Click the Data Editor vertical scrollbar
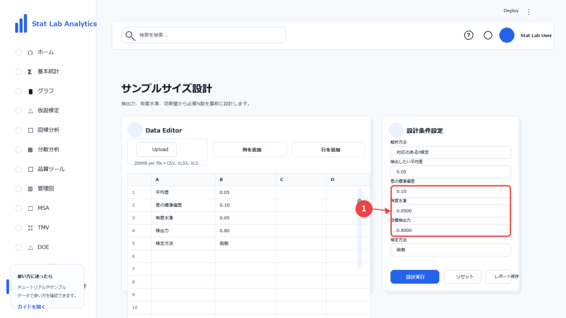 click(x=359, y=227)
